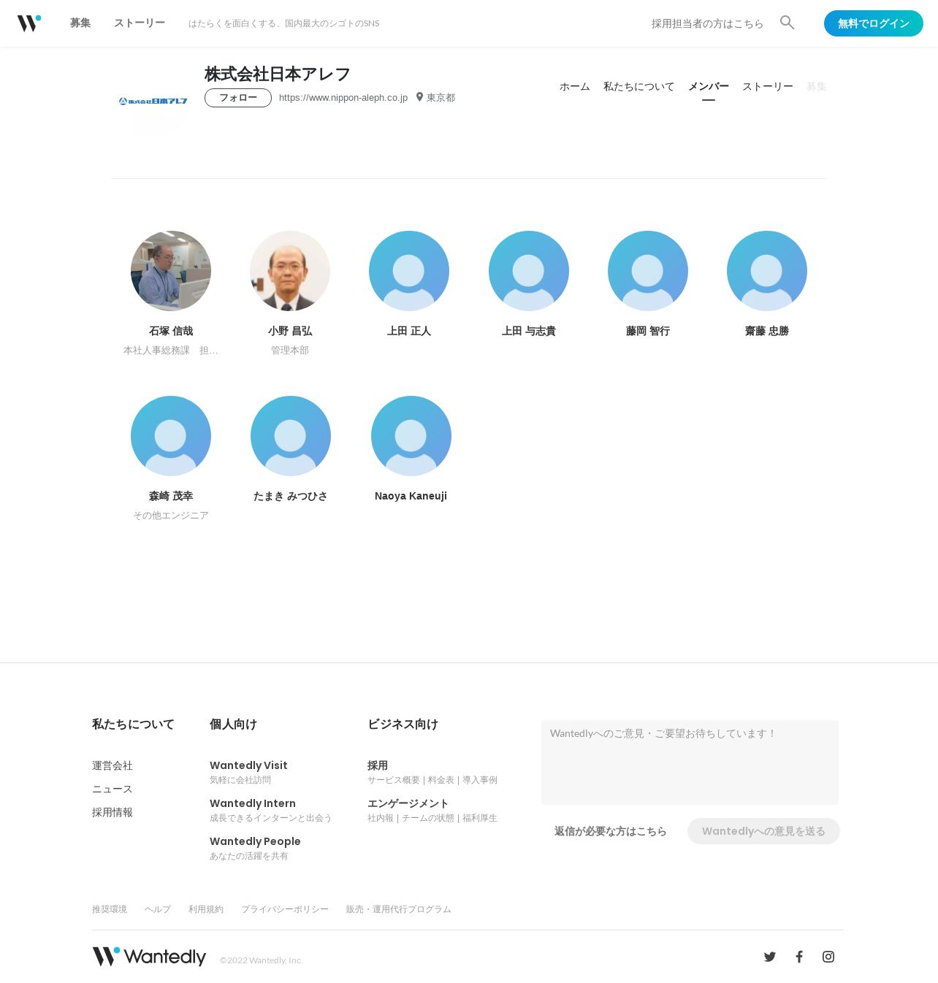Click Naoya Kaneuji's avatar icon
Screen dimensions: 938x983
click(411, 436)
